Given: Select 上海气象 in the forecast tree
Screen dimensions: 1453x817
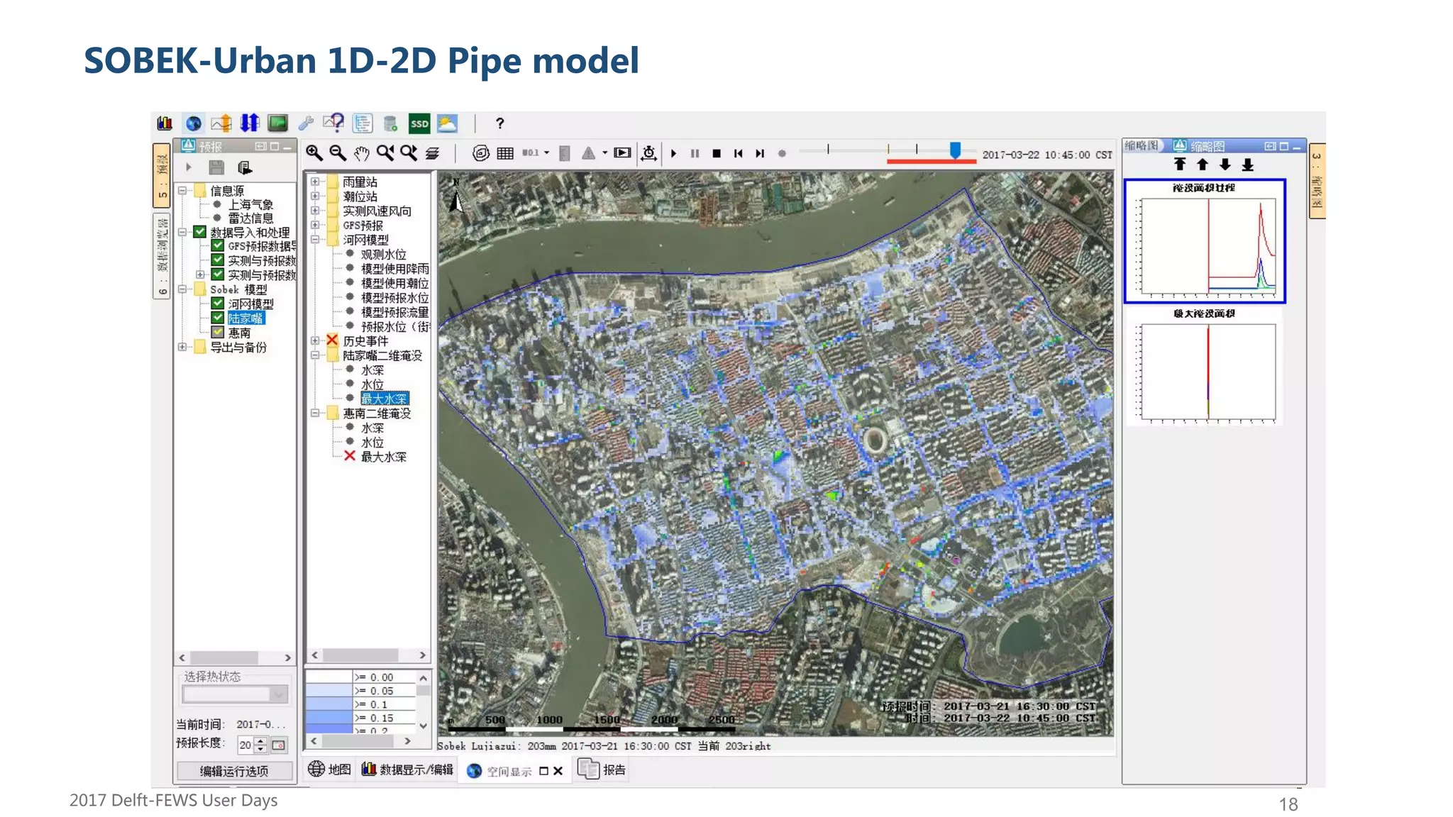Looking at the screenshot, I should (x=250, y=204).
